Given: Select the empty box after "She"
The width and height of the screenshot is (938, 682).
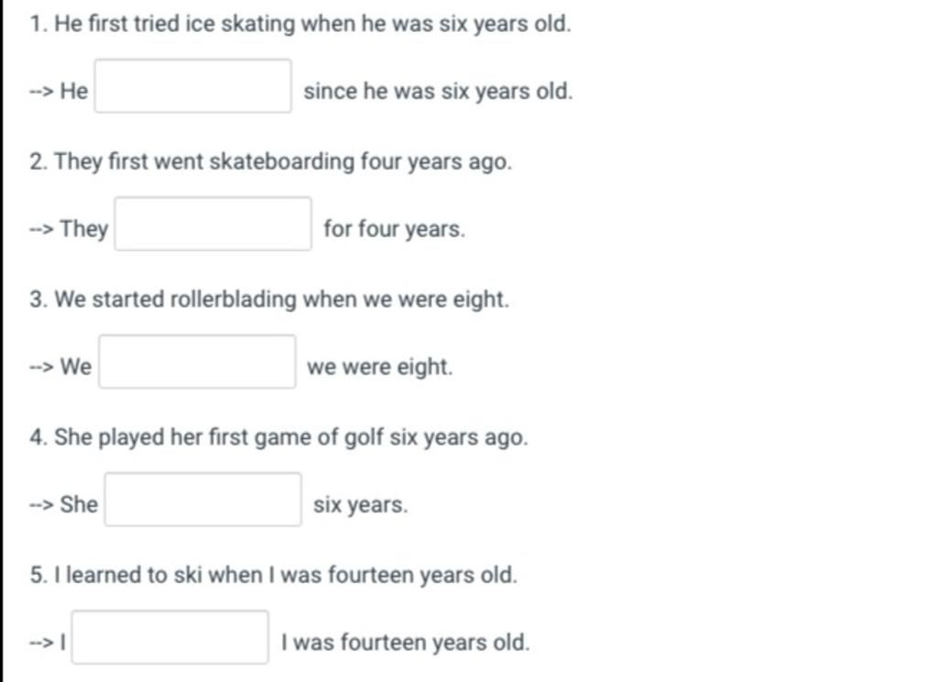Looking at the screenshot, I should pyautogui.click(x=203, y=500).
